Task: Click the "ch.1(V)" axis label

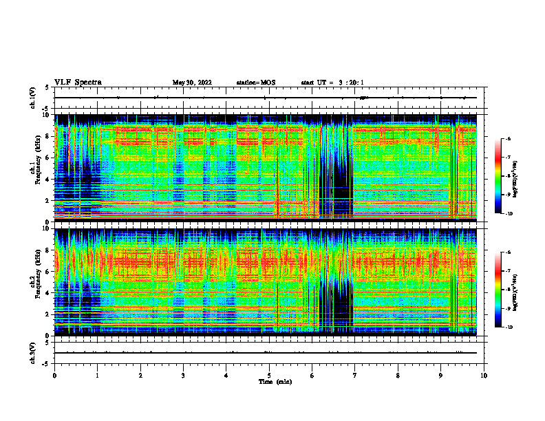Action: coord(33,98)
